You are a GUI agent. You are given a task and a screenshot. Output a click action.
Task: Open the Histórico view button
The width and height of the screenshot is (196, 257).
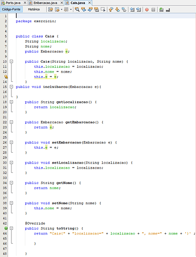coord(34,9)
